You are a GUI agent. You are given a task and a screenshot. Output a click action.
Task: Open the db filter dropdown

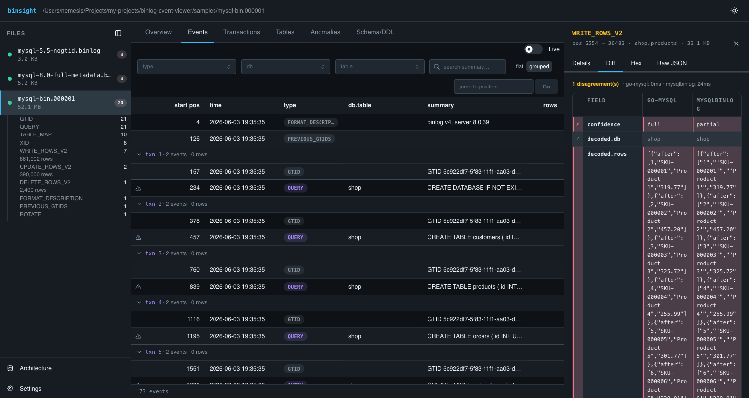coord(286,67)
